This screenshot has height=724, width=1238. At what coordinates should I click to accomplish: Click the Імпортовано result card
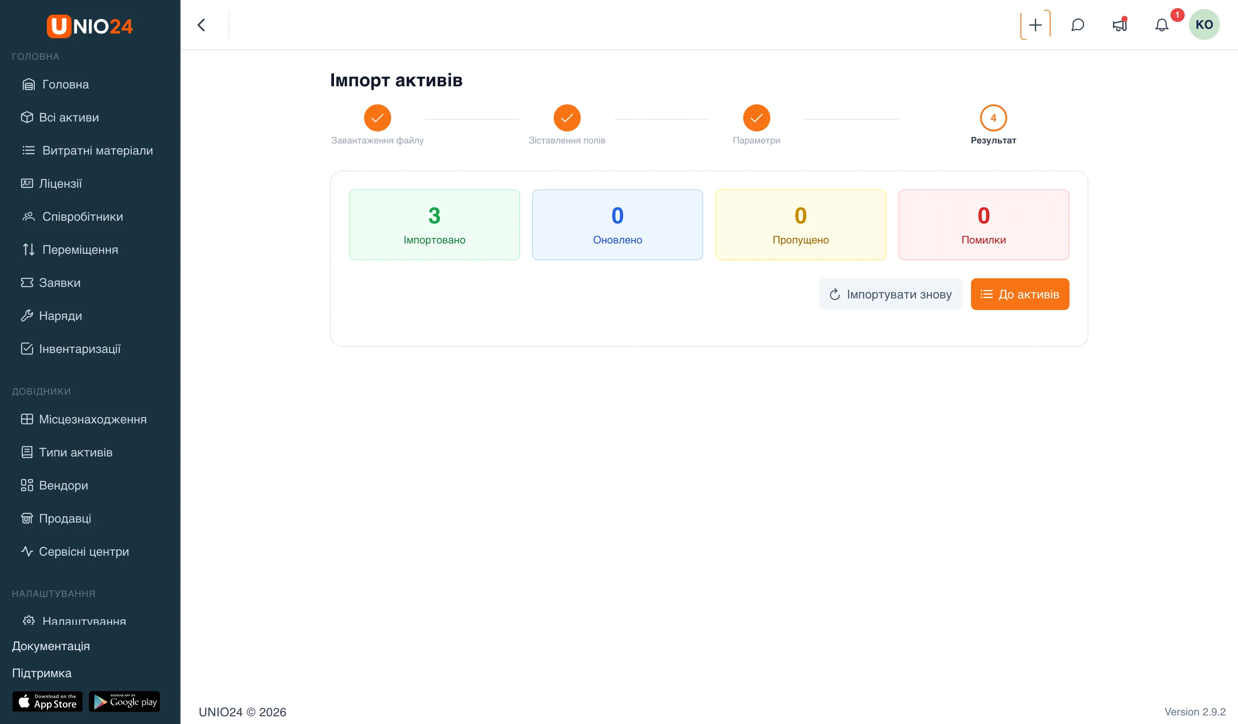pyautogui.click(x=434, y=225)
